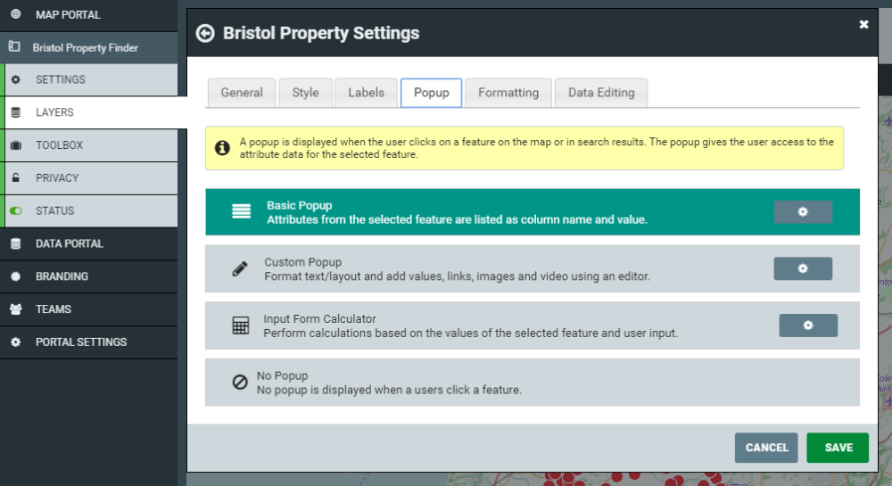Click the Input Form Calculator grid icon
This screenshot has width=892, height=486.
click(x=241, y=325)
